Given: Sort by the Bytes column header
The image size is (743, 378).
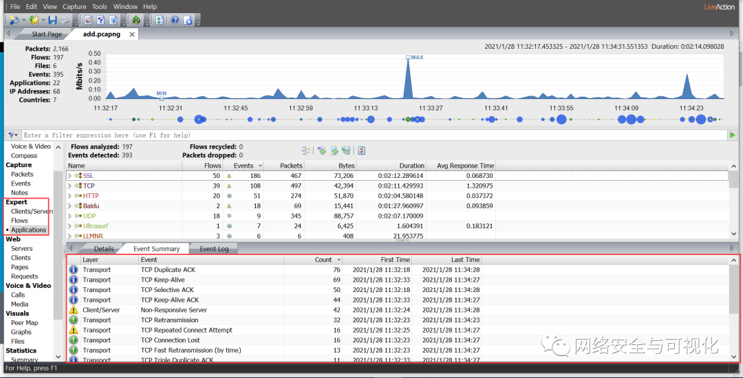Looking at the screenshot, I should point(331,166).
